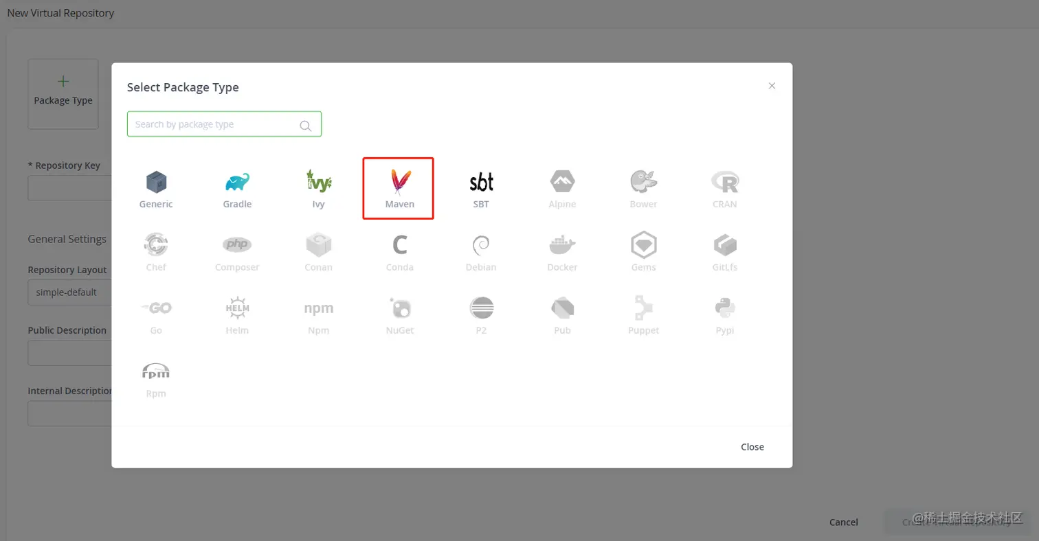The width and height of the screenshot is (1039, 541).
Task: Select the Maven package type
Action: (399, 188)
